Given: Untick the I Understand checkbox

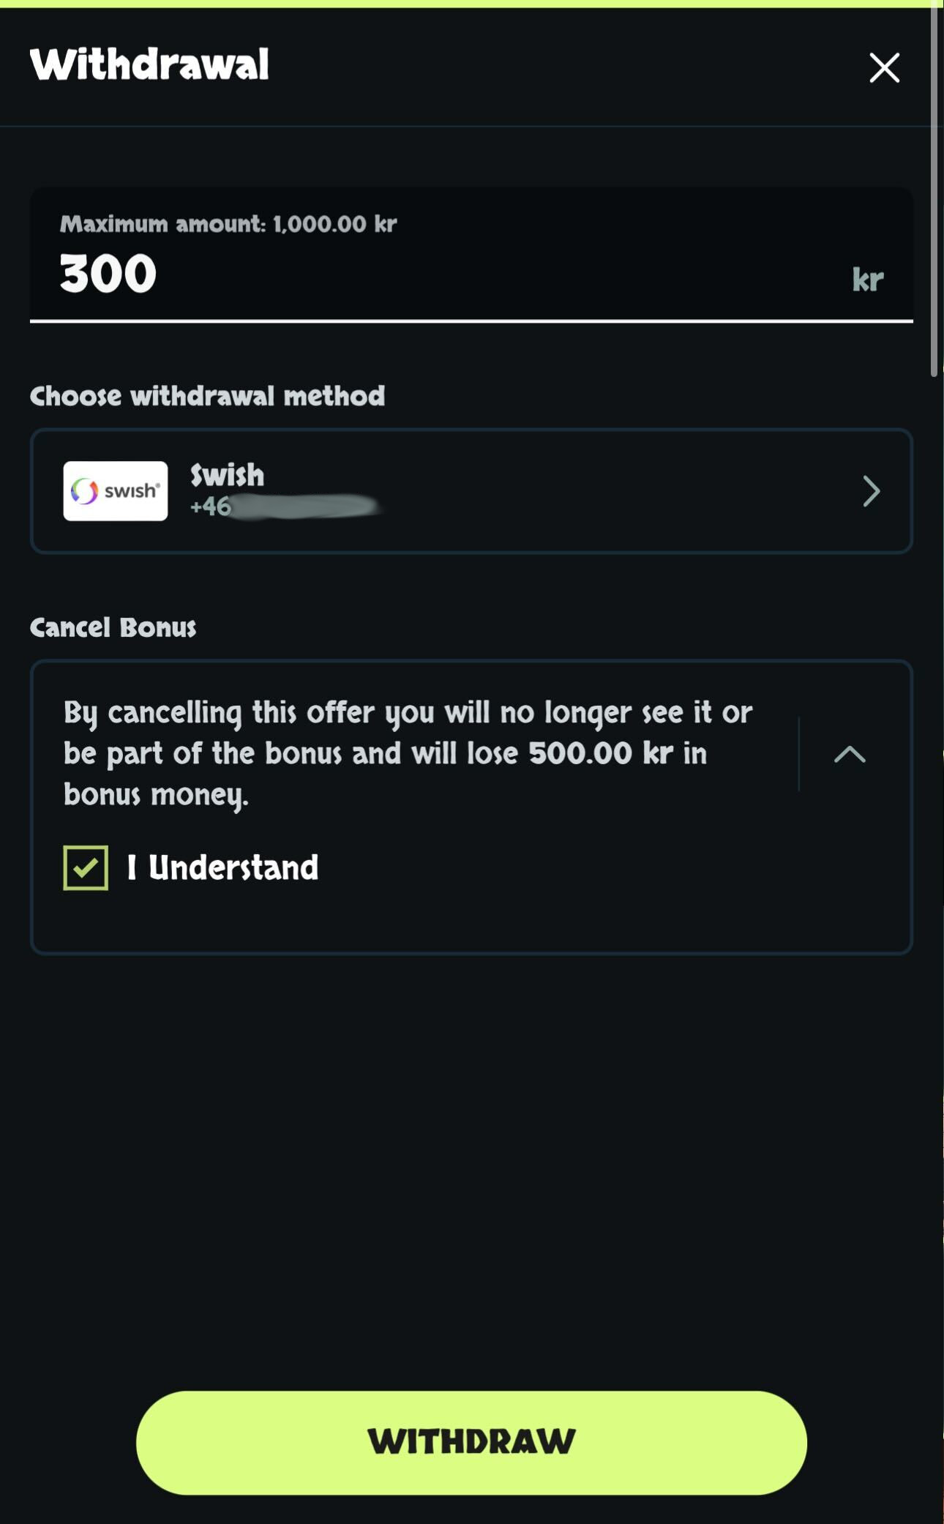Looking at the screenshot, I should pyautogui.click(x=86, y=867).
